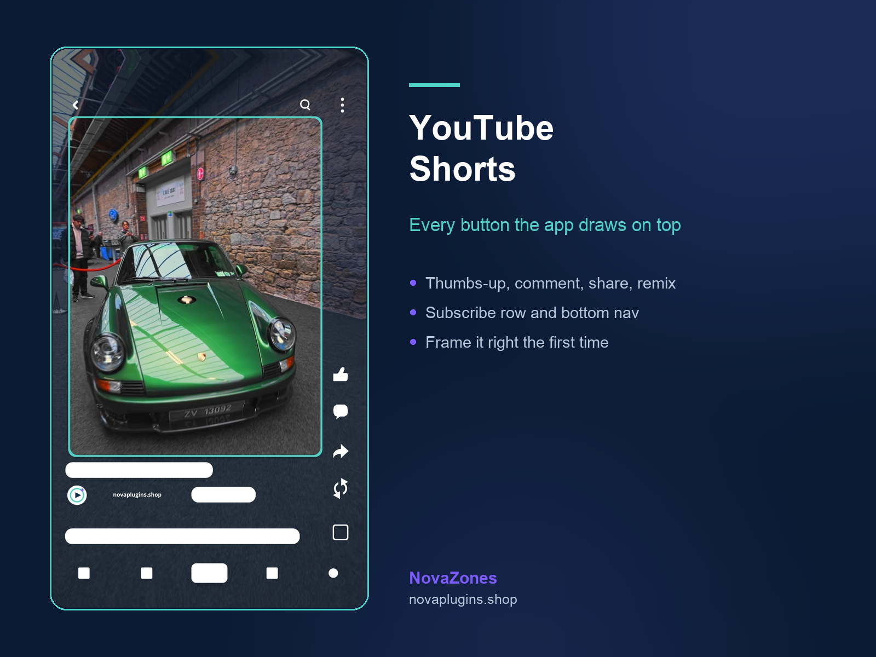Tap the square sound thumbnail icon
Image resolution: width=876 pixels, height=657 pixels.
(341, 532)
